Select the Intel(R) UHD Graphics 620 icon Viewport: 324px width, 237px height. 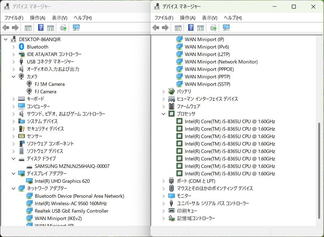tap(29, 181)
